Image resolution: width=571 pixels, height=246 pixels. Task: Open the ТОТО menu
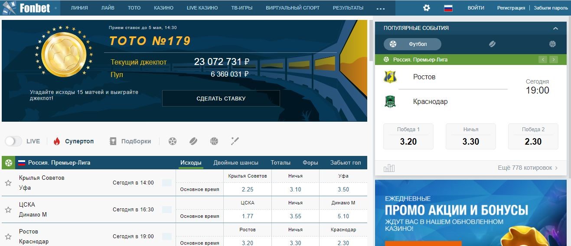134,8
